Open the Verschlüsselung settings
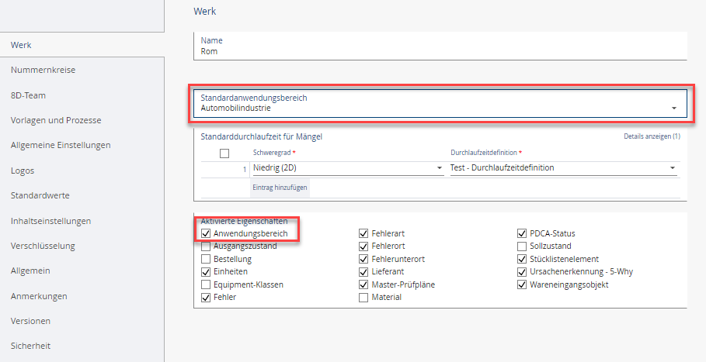The width and height of the screenshot is (706, 362). point(43,246)
